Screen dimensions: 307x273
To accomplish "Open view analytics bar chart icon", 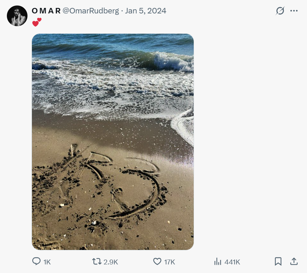I will [217, 262].
